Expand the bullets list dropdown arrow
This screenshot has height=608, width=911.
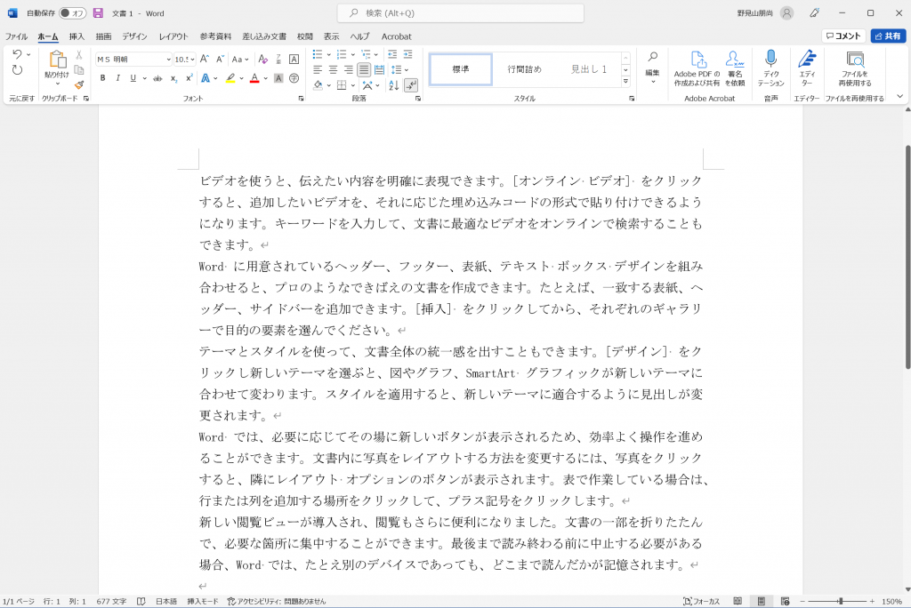click(x=328, y=54)
